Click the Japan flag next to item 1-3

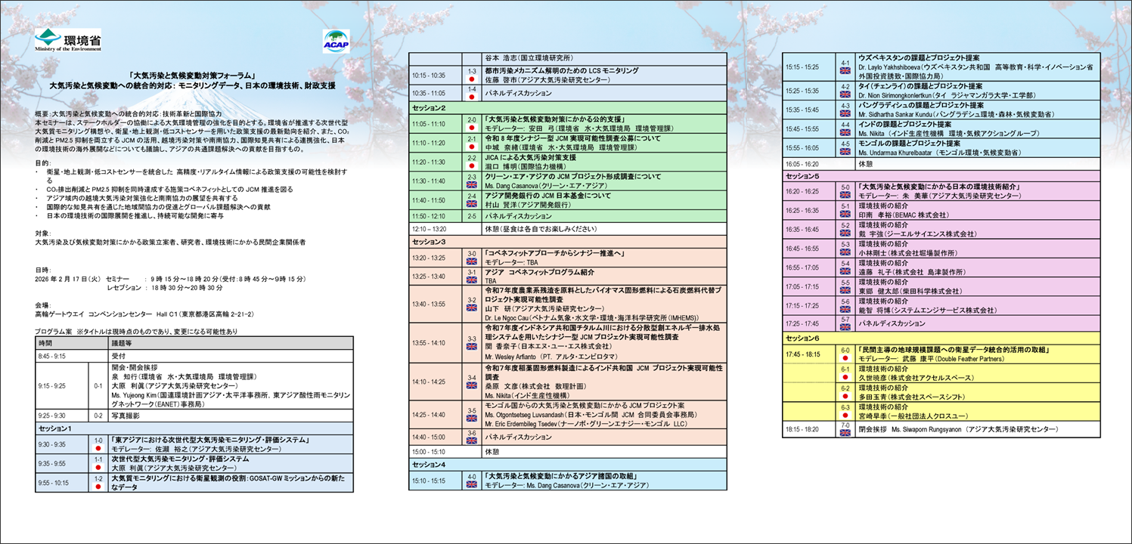tap(471, 79)
